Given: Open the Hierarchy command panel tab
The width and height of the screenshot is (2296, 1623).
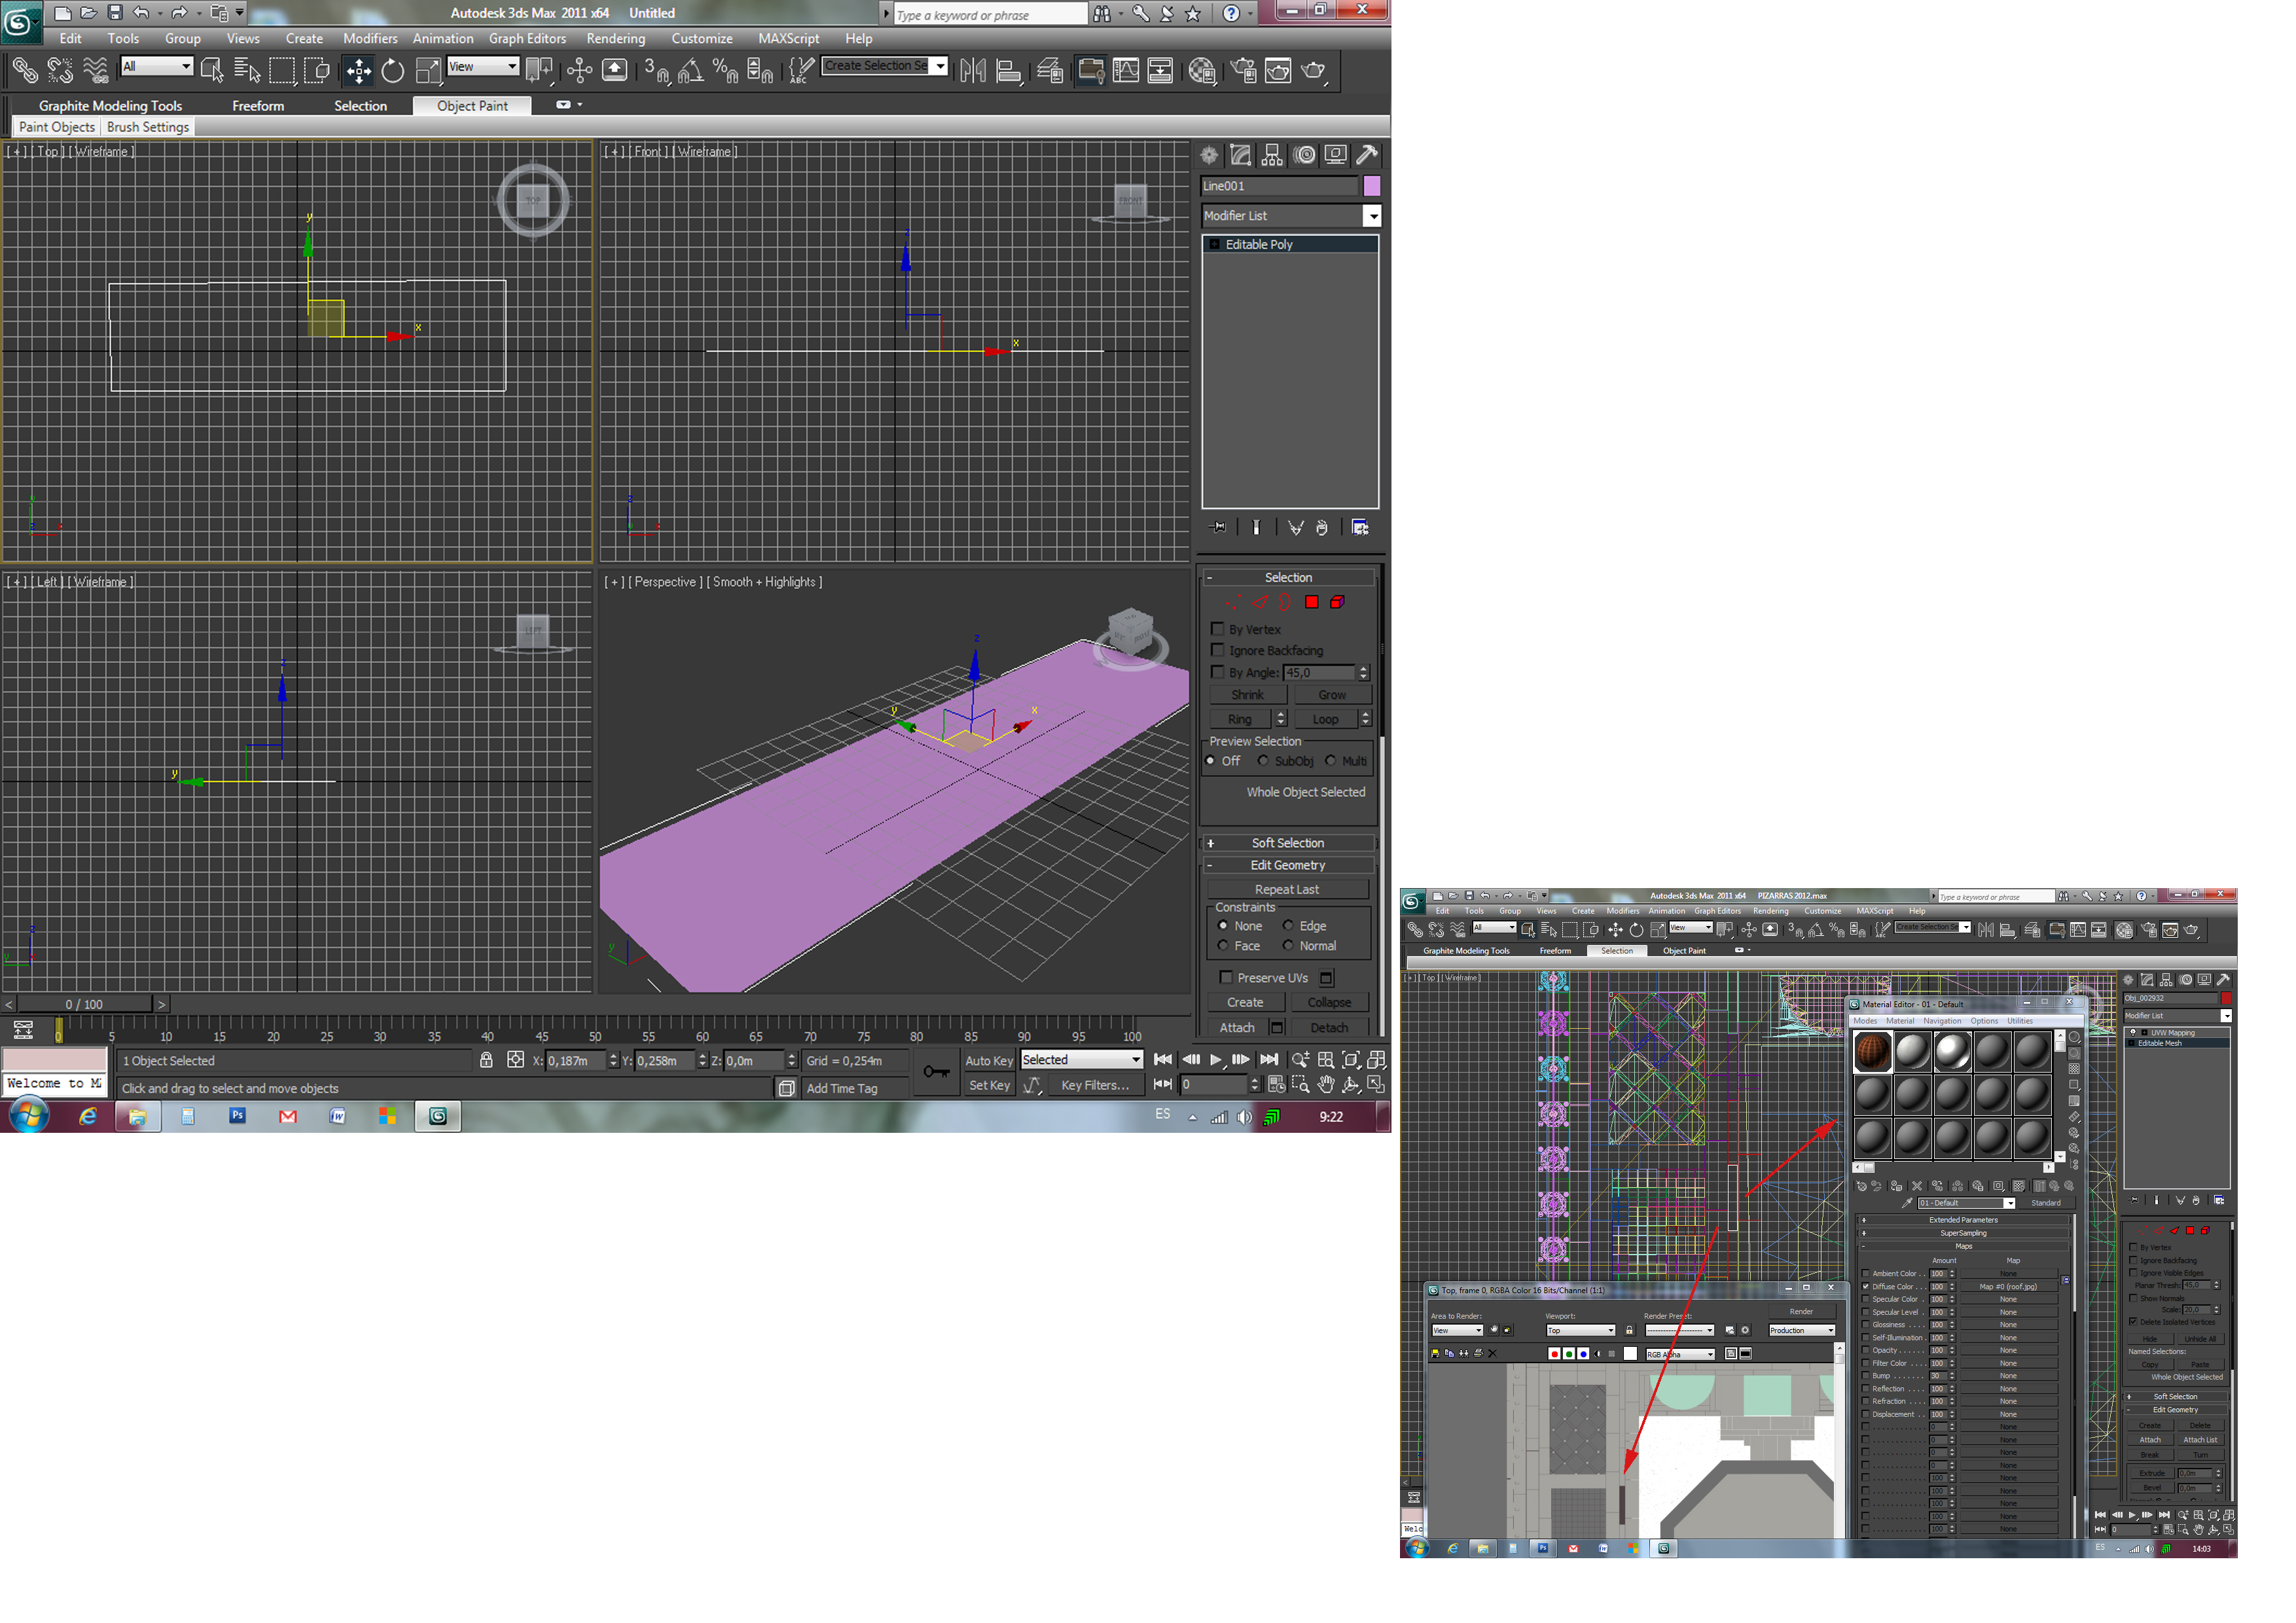Looking at the screenshot, I should (x=1272, y=155).
